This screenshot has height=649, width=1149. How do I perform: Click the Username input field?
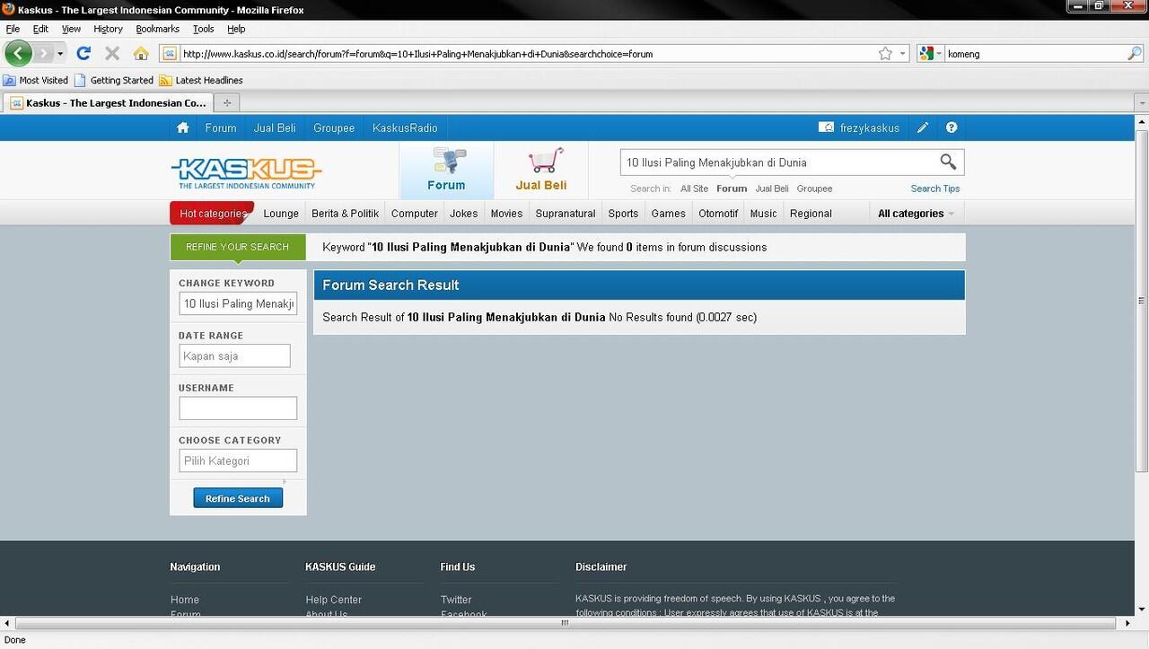(x=238, y=408)
